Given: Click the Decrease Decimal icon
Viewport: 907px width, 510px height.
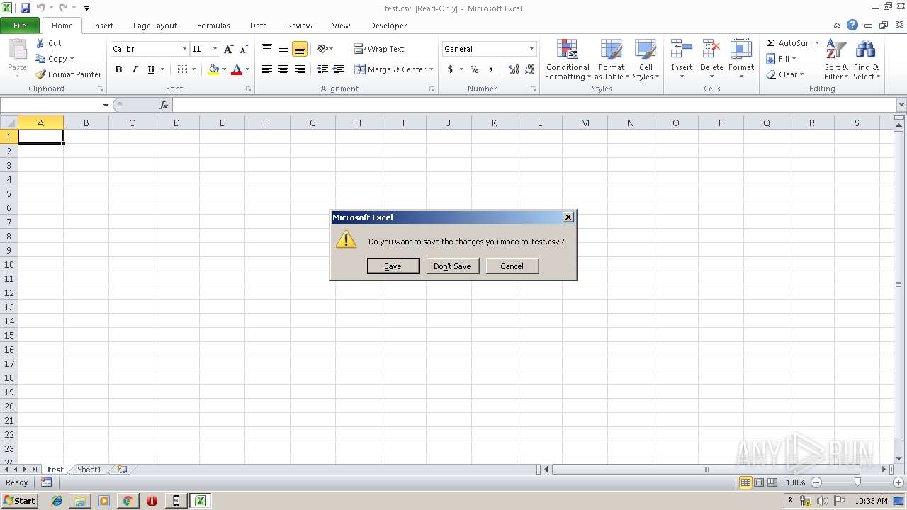Looking at the screenshot, I should pyautogui.click(x=530, y=69).
